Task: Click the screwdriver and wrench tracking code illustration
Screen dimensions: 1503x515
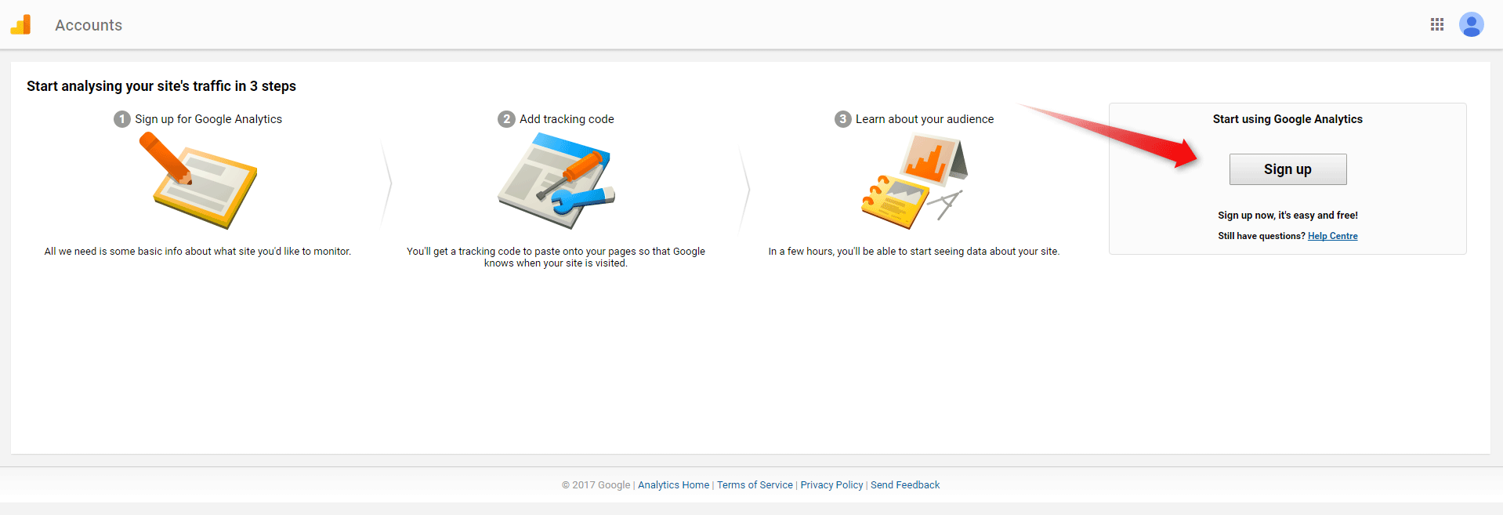Action: tap(557, 181)
